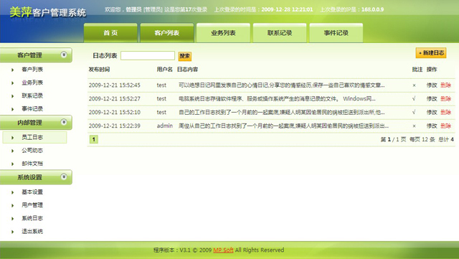Open 客户列表 in the sidebar
The height and width of the screenshot is (259, 459).
32,70
